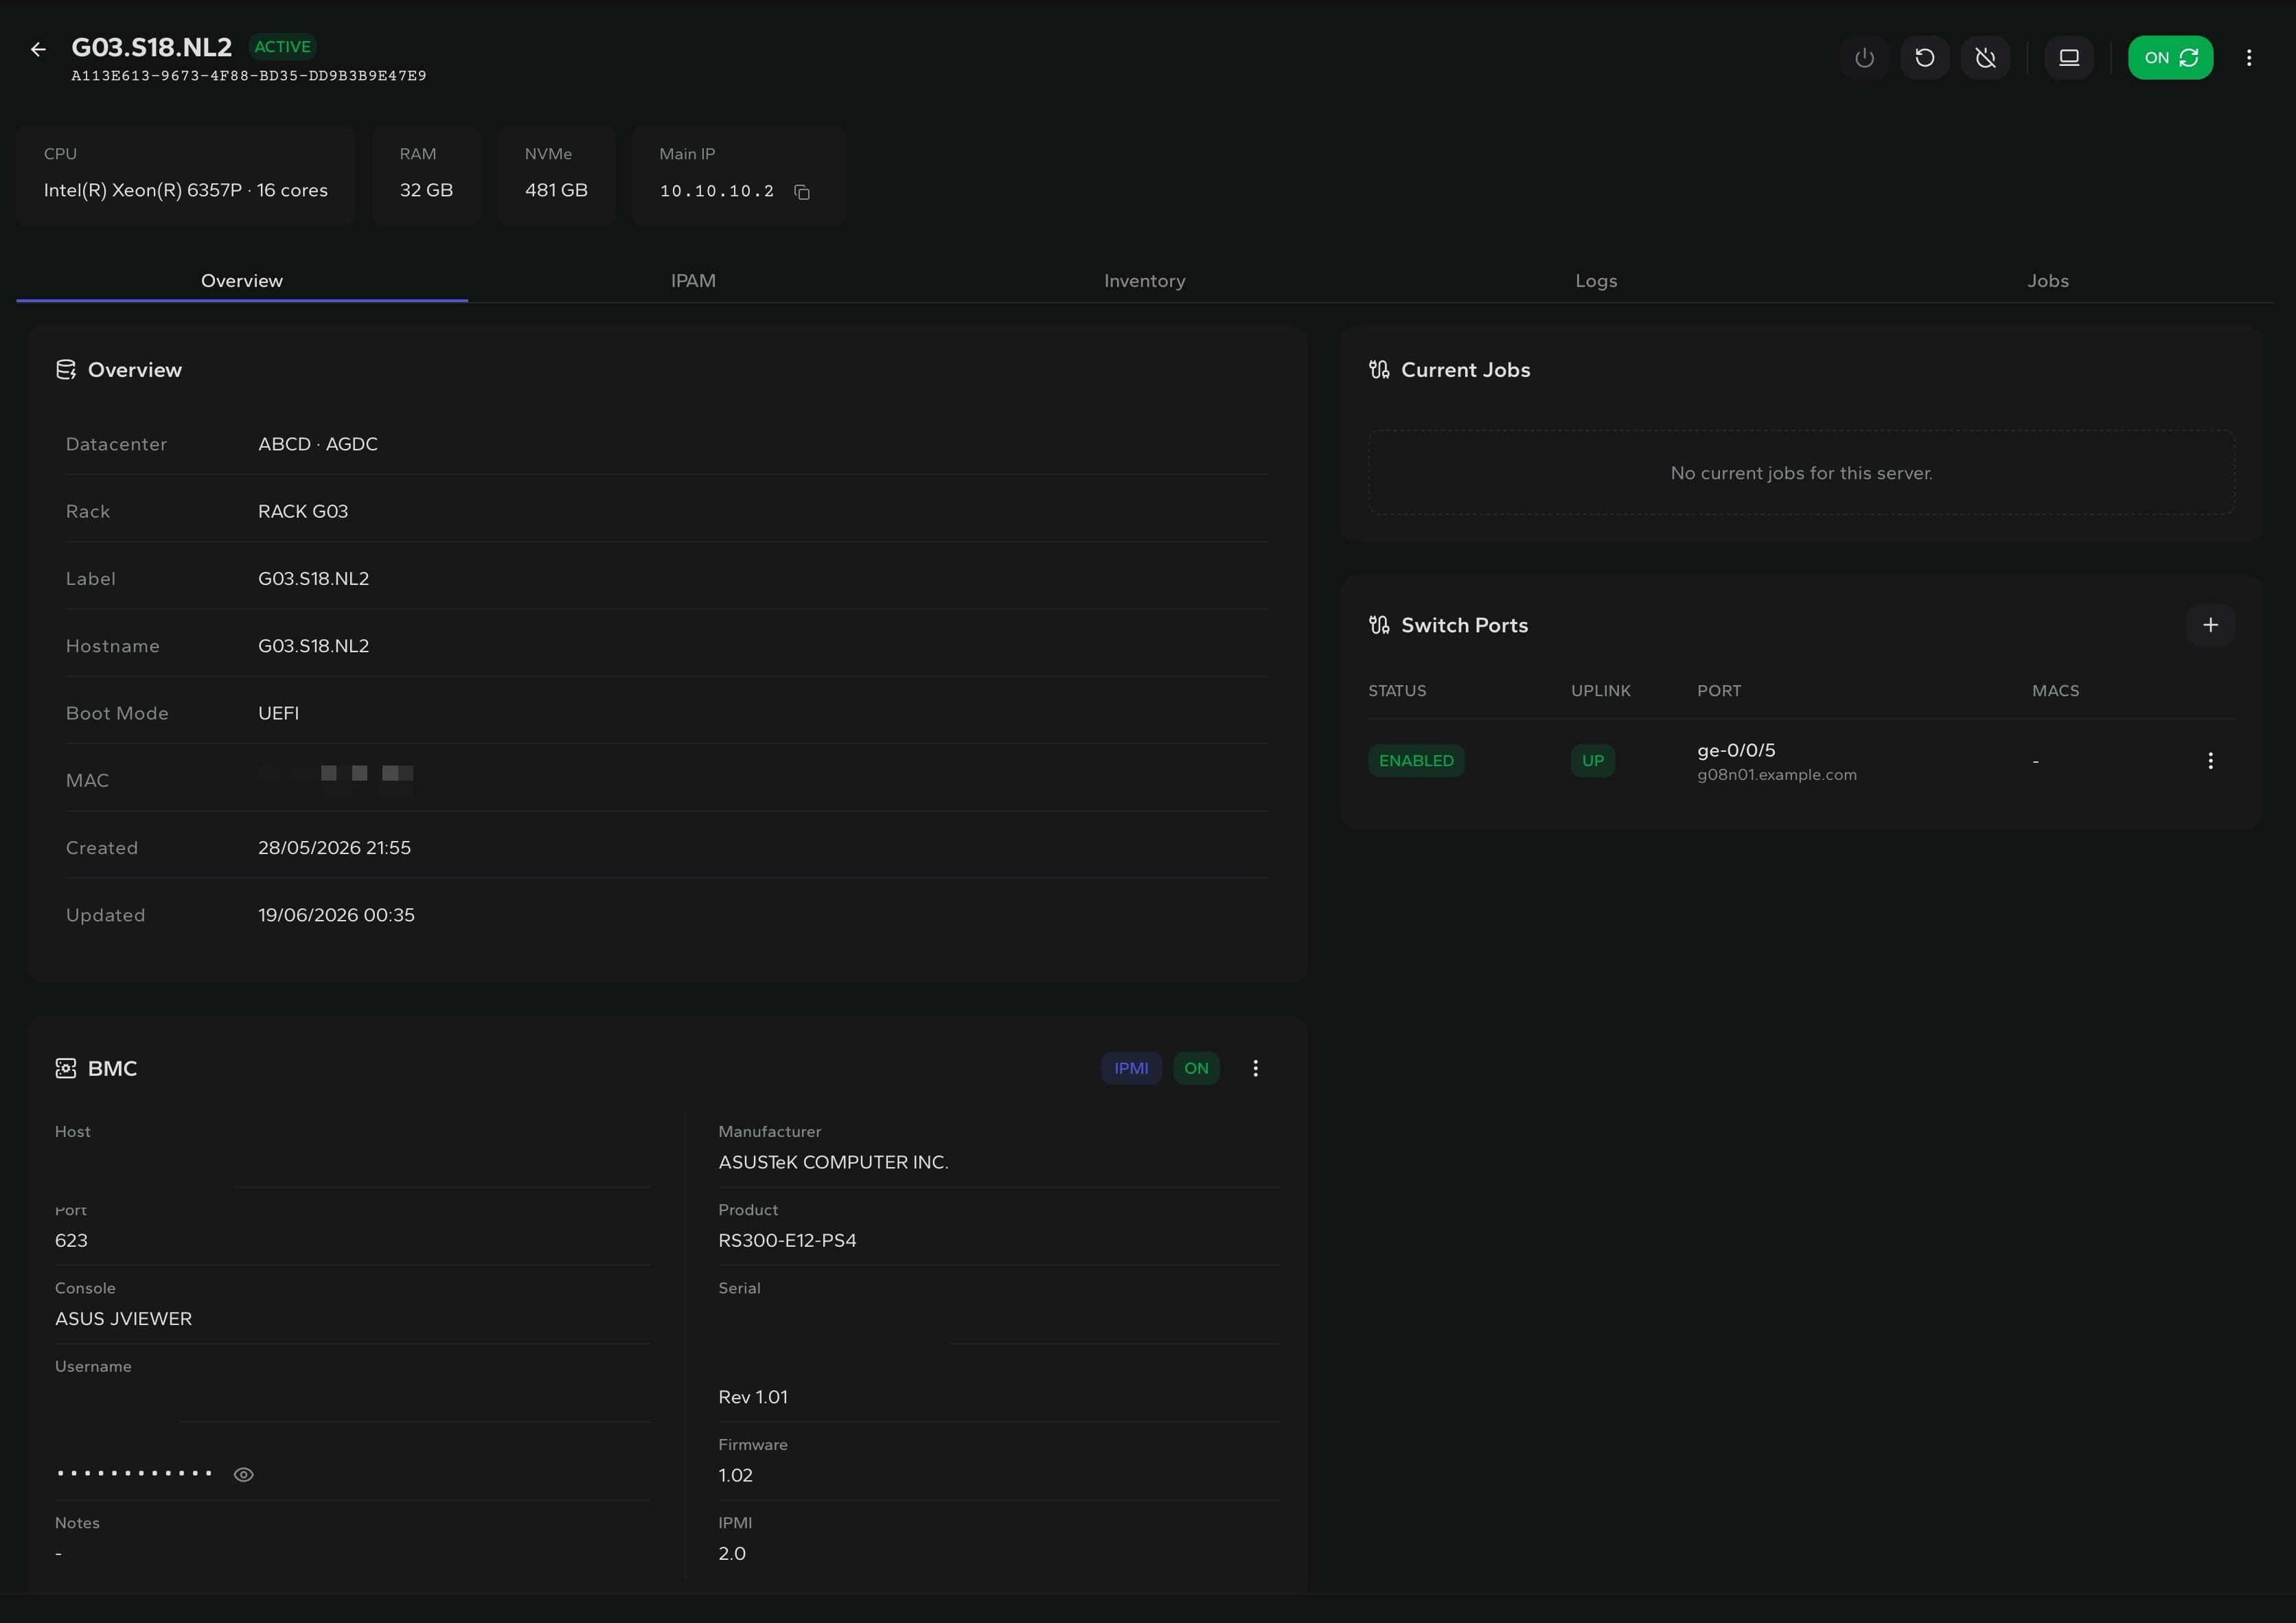Click the Label value G03.S18.NL2

[x=313, y=579]
